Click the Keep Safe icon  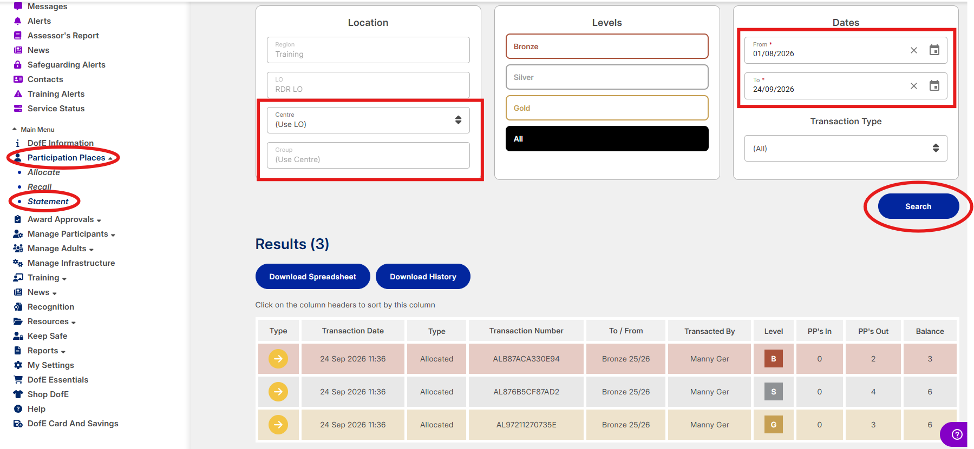18,336
